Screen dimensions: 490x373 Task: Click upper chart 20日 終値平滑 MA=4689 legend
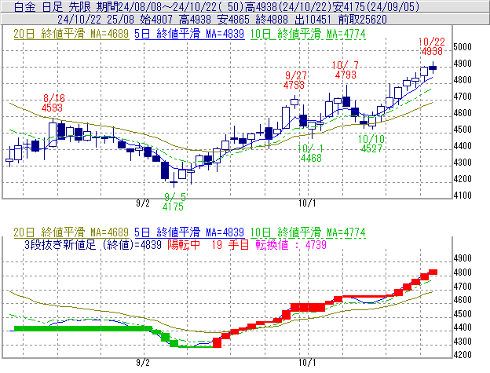[x=71, y=34]
